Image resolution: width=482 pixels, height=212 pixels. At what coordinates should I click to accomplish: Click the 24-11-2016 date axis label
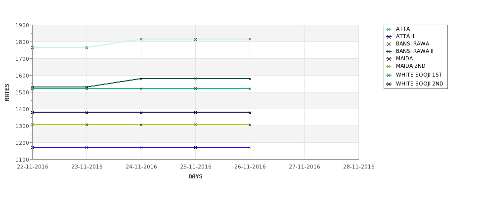pos(141,167)
